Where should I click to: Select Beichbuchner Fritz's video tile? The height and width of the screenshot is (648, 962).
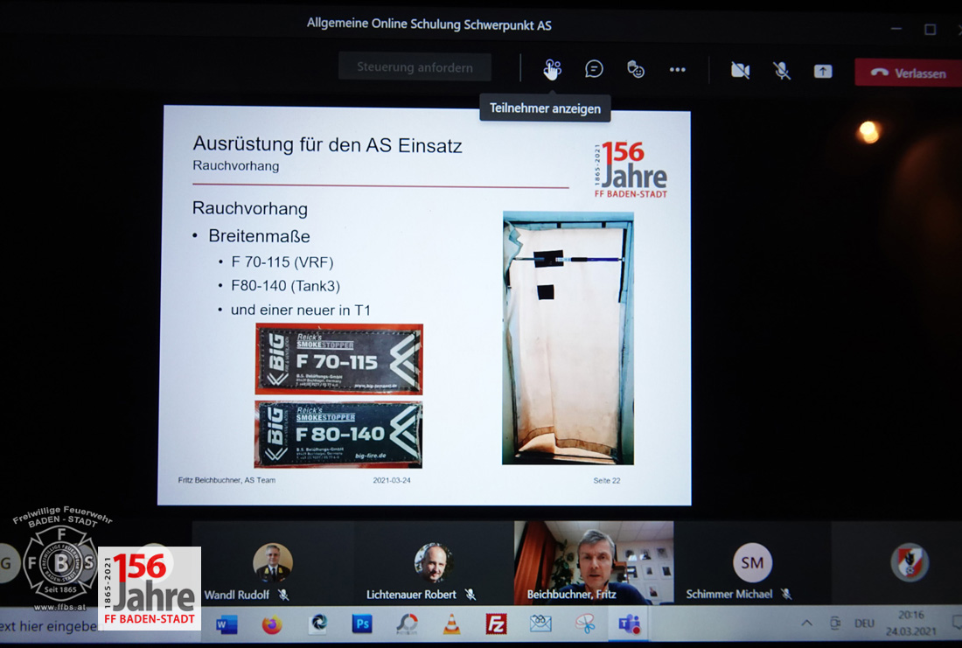coord(594,563)
